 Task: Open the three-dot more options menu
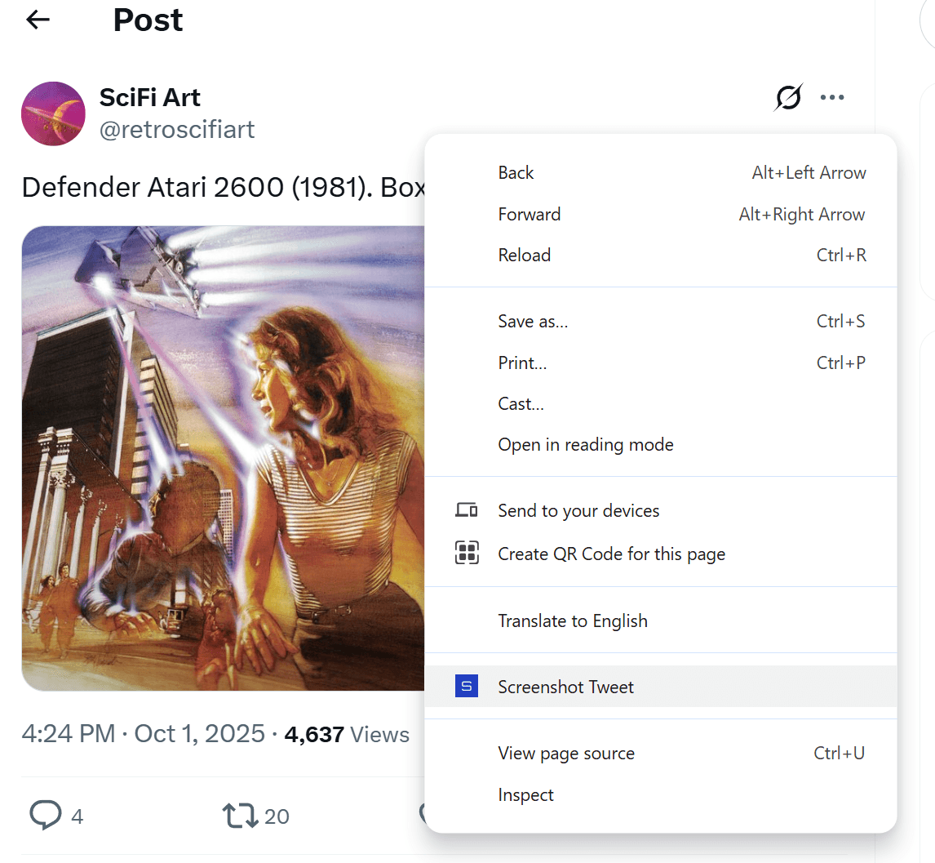(x=832, y=98)
